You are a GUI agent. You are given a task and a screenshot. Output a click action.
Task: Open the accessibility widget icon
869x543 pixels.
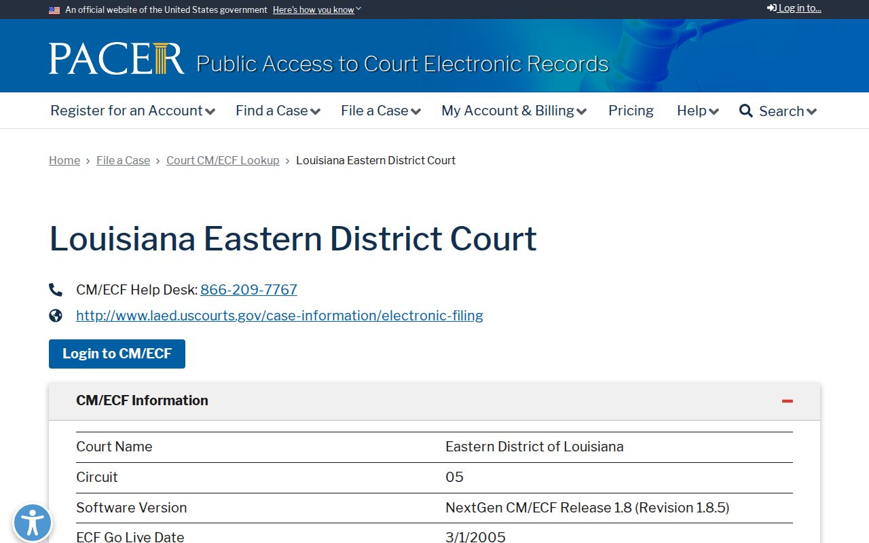[x=32, y=523]
